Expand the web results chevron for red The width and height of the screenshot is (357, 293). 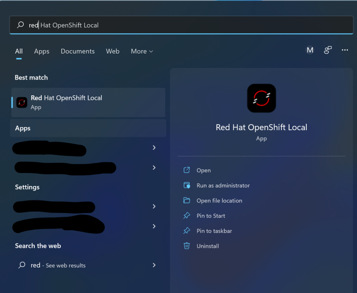click(x=154, y=265)
